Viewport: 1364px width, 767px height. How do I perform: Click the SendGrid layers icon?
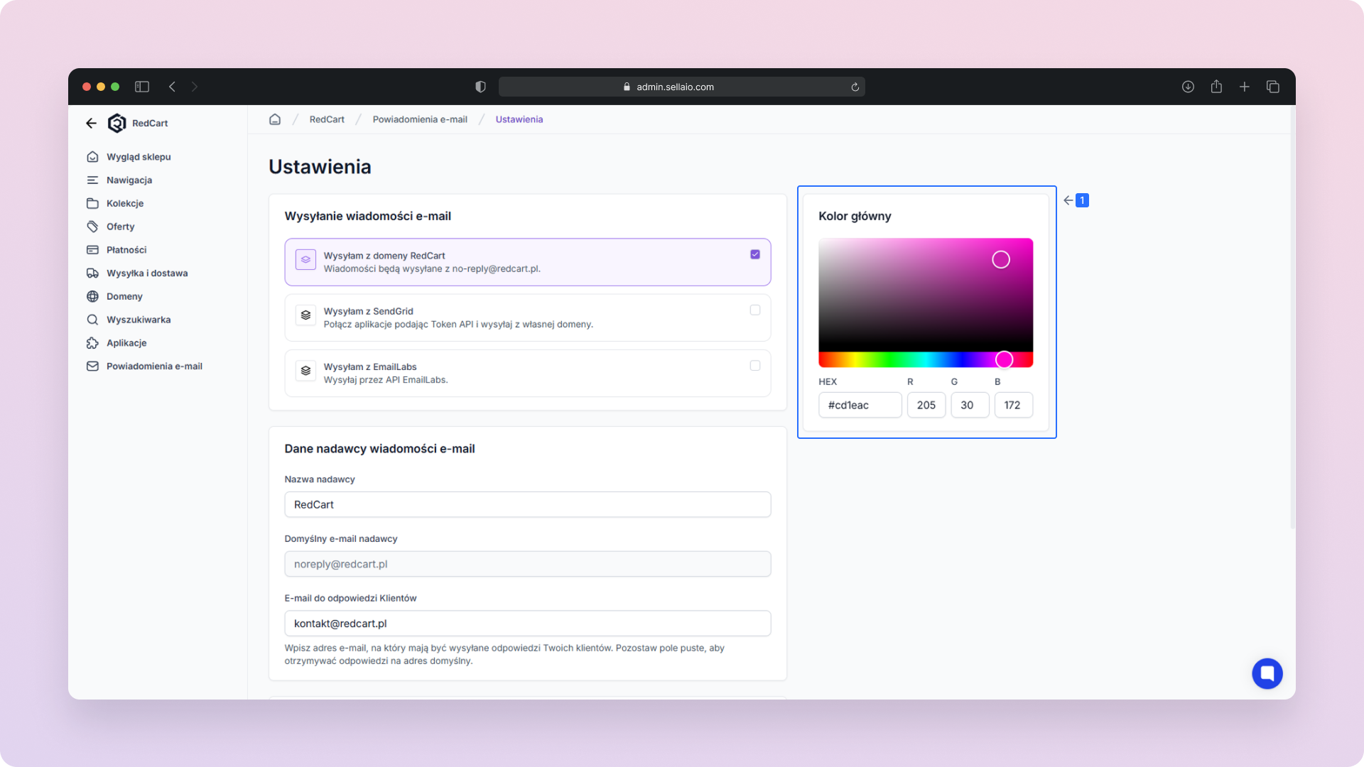coord(305,315)
